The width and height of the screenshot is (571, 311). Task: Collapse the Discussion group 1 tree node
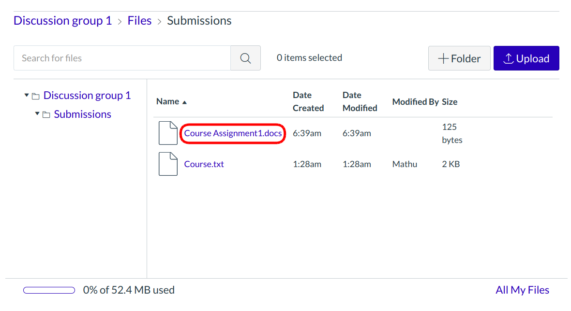tap(27, 95)
